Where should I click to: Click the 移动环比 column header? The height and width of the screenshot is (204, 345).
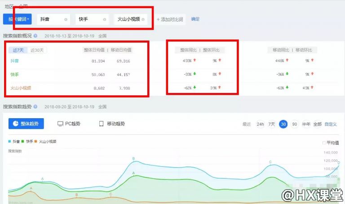(304, 50)
